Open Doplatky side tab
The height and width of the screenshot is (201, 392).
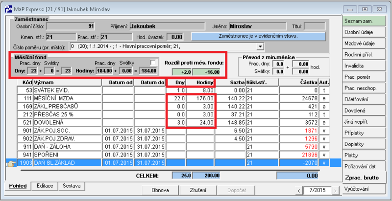(364, 144)
